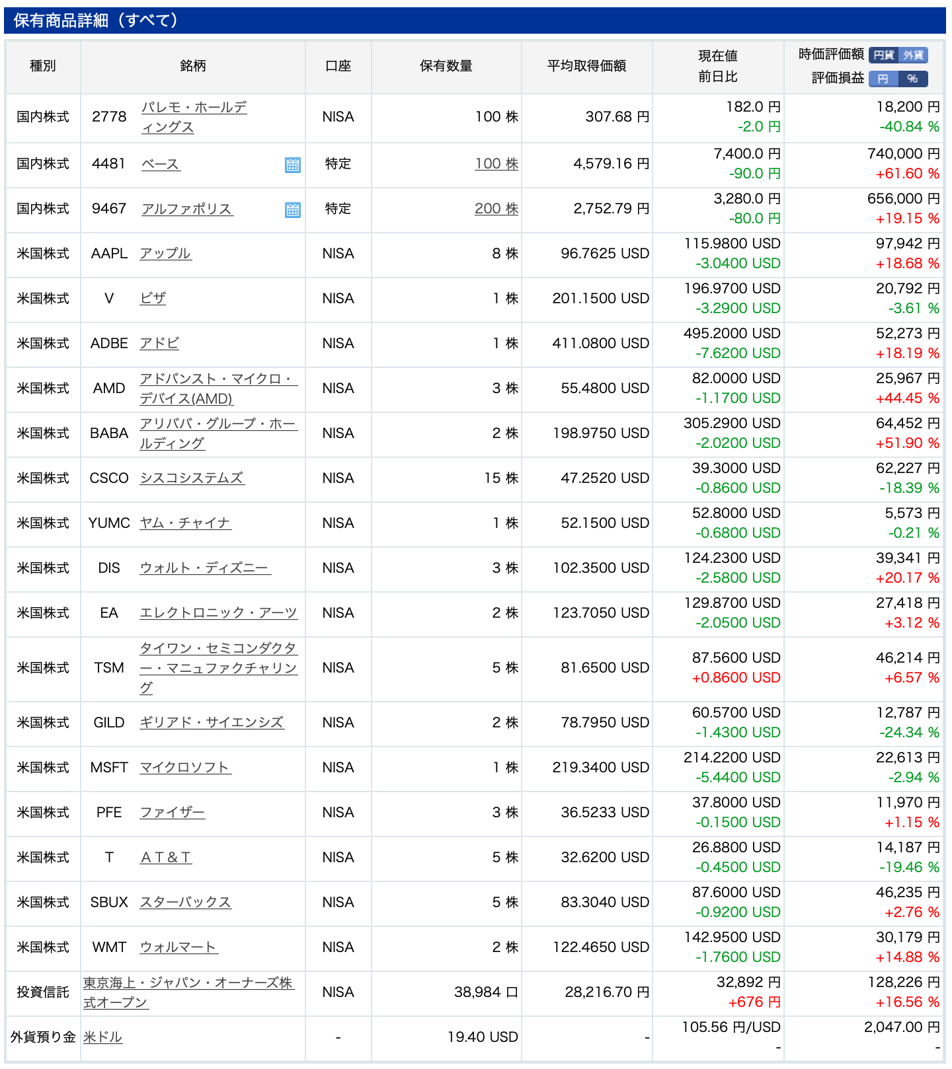Open the アルファポリス stock name link

click(x=187, y=209)
